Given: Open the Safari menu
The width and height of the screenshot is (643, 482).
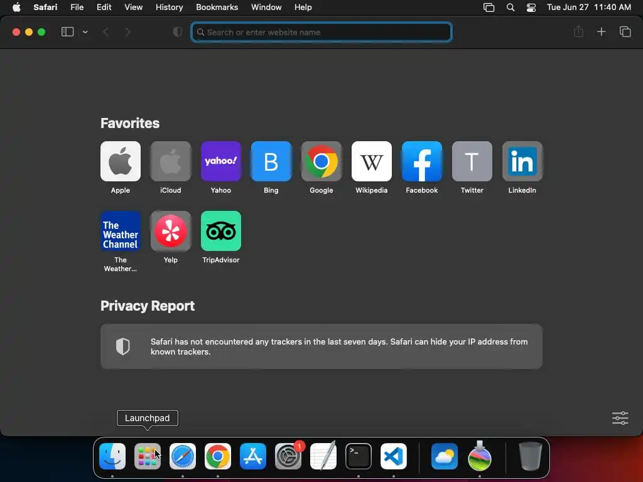Looking at the screenshot, I should (x=45, y=7).
